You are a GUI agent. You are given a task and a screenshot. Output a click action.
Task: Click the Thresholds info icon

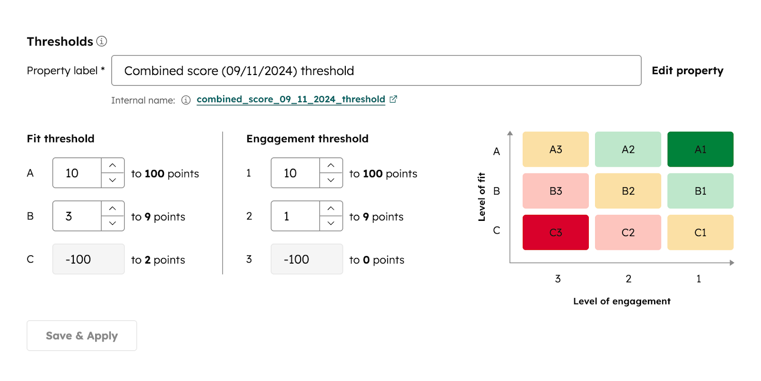coord(102,41)
